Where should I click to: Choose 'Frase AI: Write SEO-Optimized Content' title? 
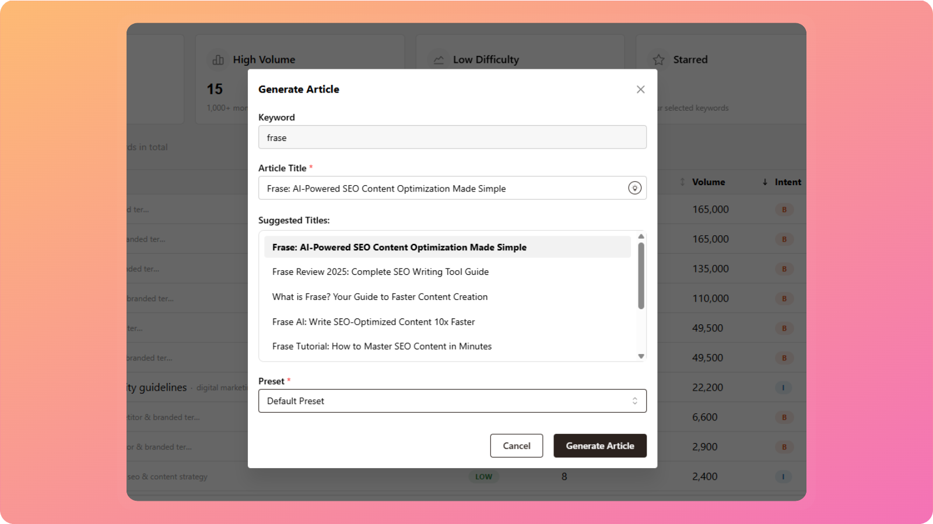(373, 322)
